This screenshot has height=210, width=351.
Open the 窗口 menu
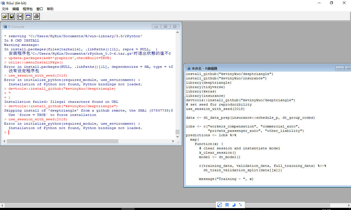tap(40, 9)
